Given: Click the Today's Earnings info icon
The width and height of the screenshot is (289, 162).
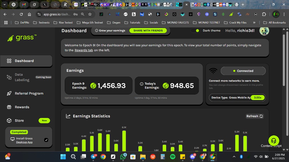Looking at the screenshot, I should pos(142,84).
